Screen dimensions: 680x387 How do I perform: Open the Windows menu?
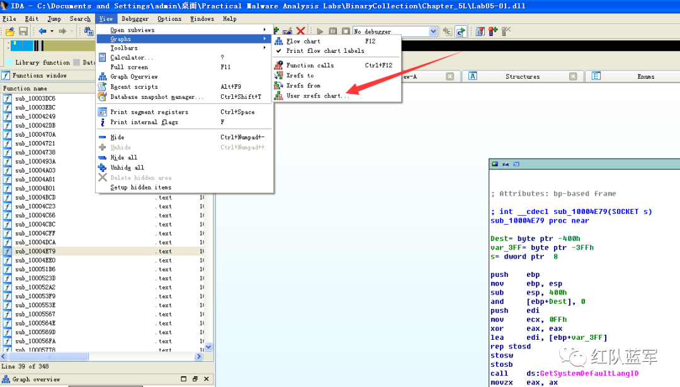coord(202,19)
